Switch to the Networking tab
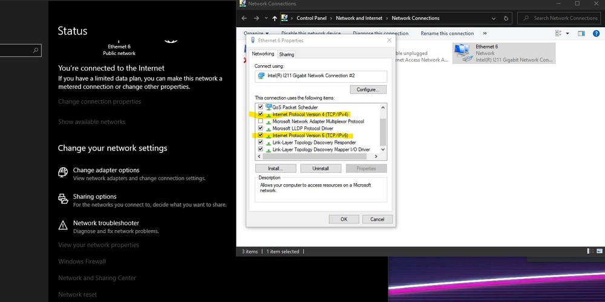605x302 pixels. [263, 54]
